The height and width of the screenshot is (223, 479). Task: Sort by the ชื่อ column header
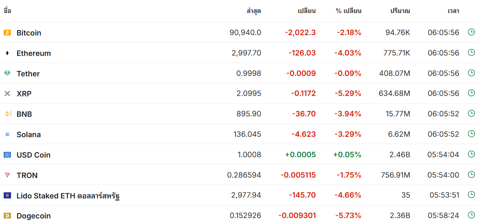click(x=7, y=11)
